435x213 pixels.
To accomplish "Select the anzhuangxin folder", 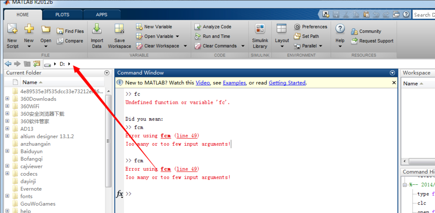I will coord(35,144).
